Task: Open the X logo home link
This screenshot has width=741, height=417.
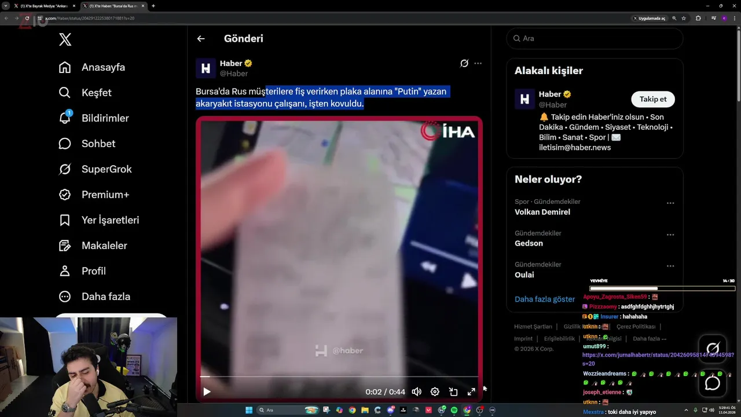Action: point(65,39)
